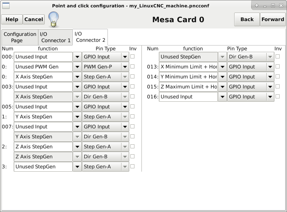Open the Configuration Page tab

pos(20,37)
